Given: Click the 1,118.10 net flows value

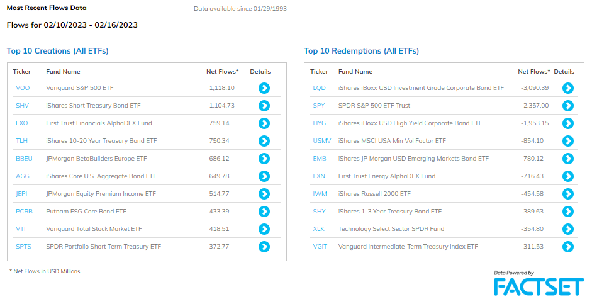Looking at the screenshot, I should [222, 88].
